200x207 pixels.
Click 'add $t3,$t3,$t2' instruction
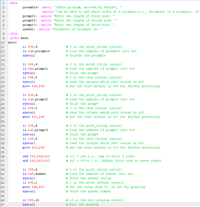coord(36,161)
